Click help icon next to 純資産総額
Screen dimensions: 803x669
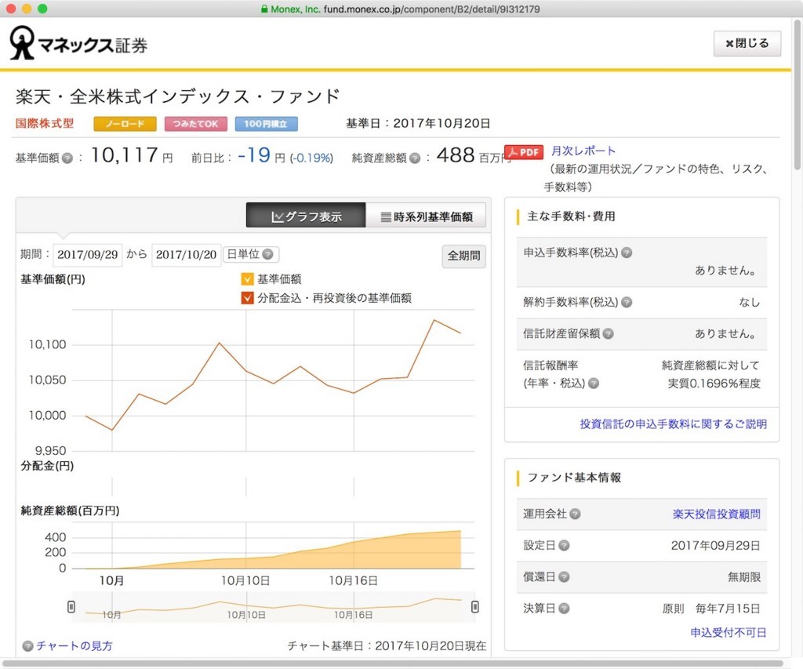415,158
